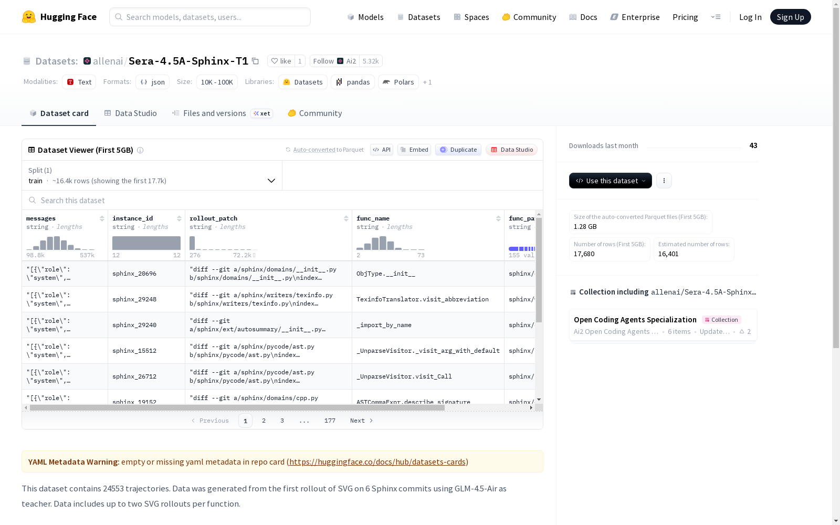Go to Pricing
Image resolution: width=840 pixels, height=525 pixels.
pyautogui.click(x=685, y=17)
